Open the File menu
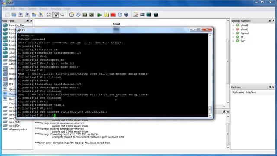277x156 pixels. (x=5, y=9)
